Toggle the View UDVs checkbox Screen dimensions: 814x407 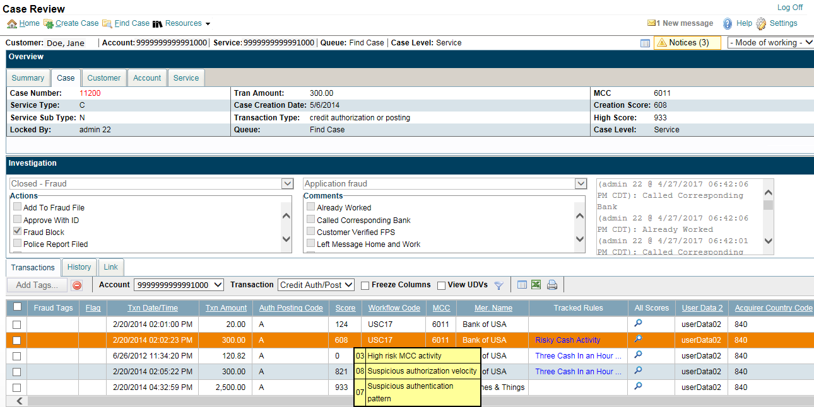click(x=441, y=285)
